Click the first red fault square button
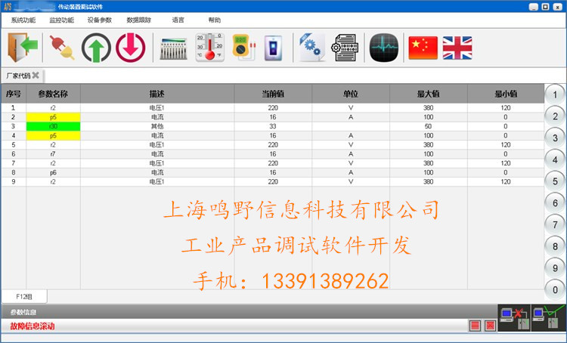 pos(476,326)
